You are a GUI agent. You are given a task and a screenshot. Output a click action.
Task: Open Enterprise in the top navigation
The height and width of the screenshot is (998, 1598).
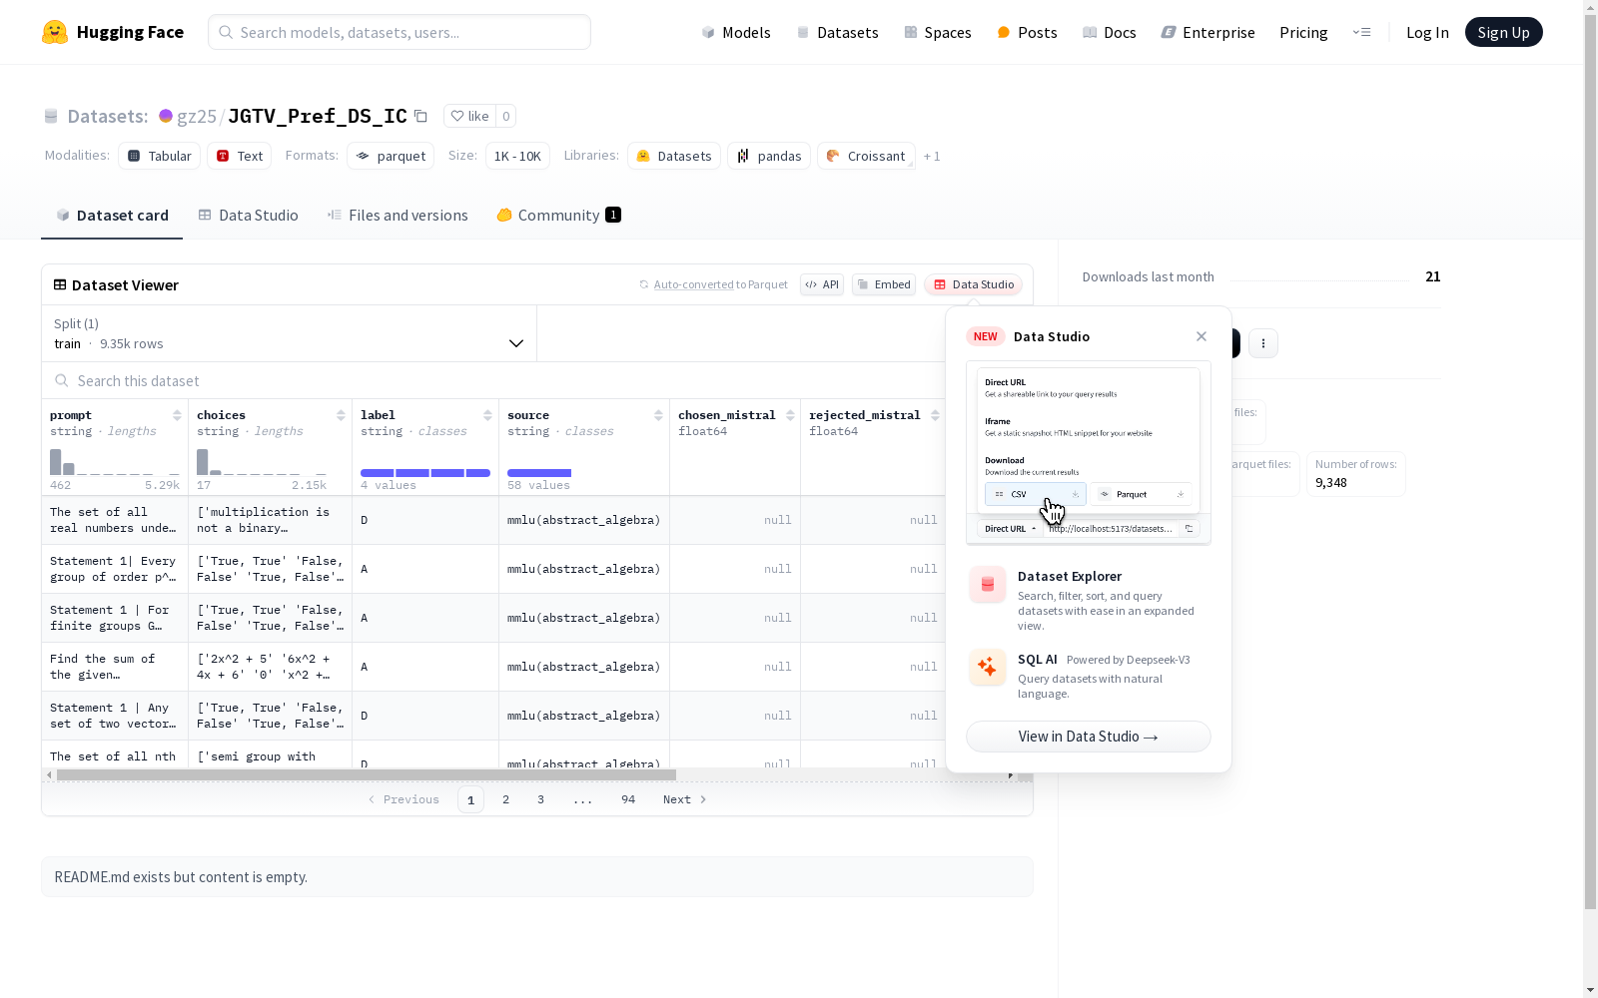point(1207,32)
